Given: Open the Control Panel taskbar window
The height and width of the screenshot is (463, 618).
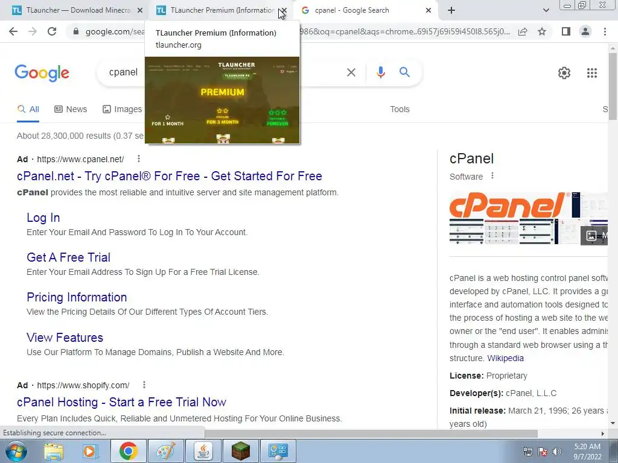Looking at the screenshot, I should pyautogui.click(x=278, y=451).
